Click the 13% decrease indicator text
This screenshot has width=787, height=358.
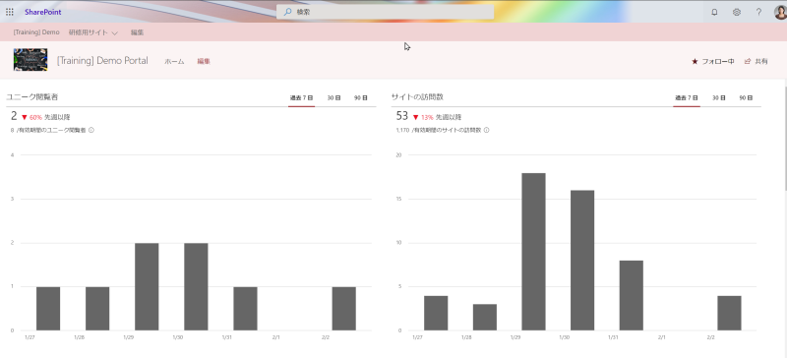[x=427, y=117]
